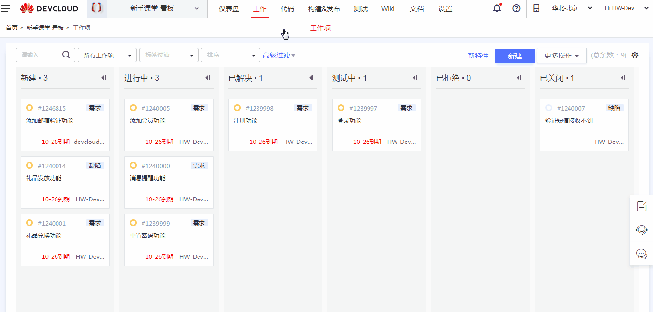Switch to the 代码 tab
The height and width of the screenshot is (312, 653).
coord(287,8)
